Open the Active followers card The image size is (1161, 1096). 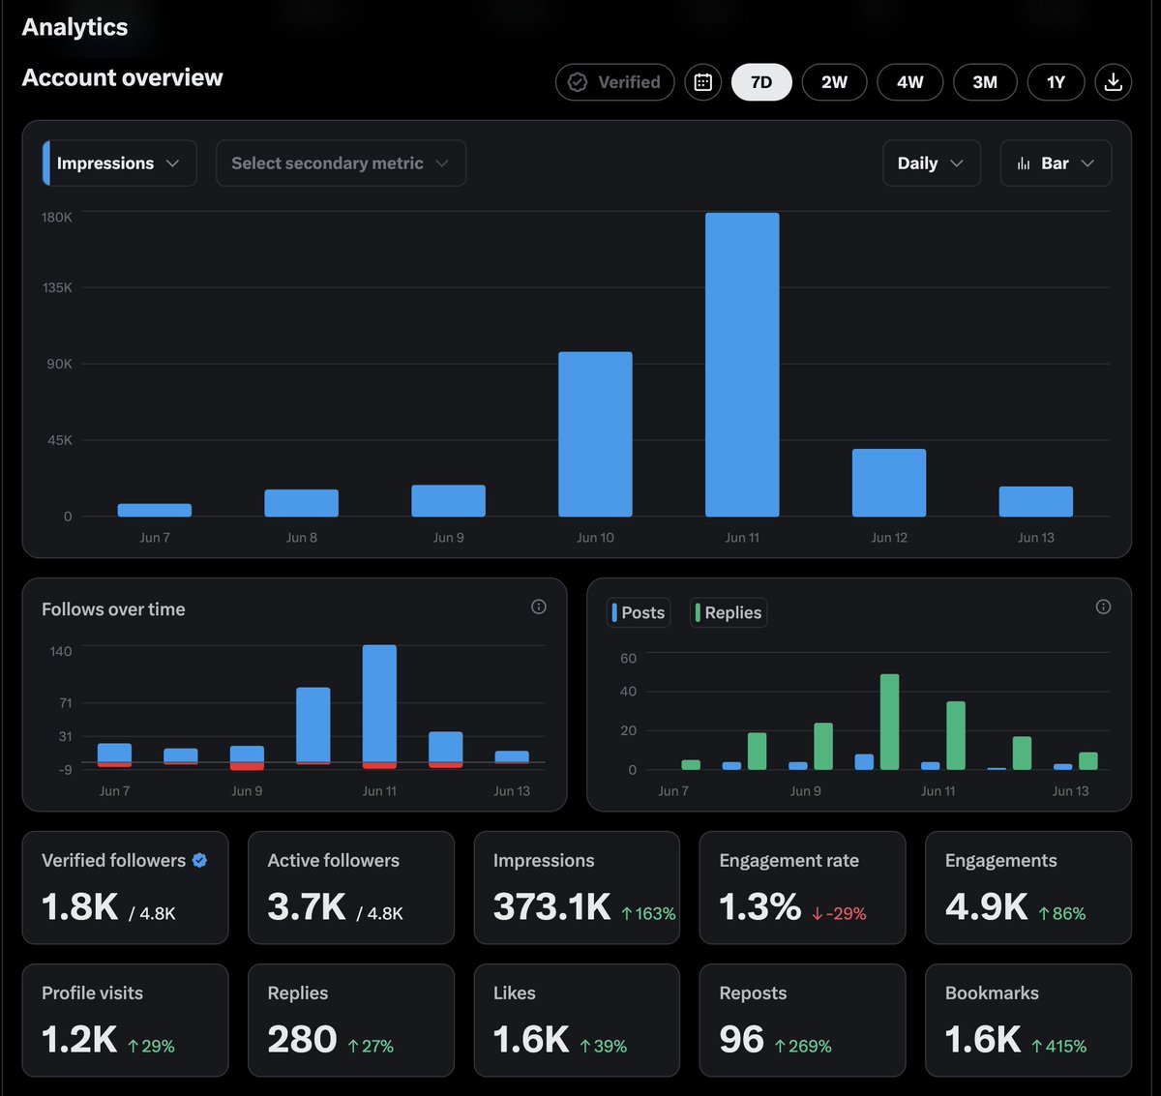tap(351, 887)
